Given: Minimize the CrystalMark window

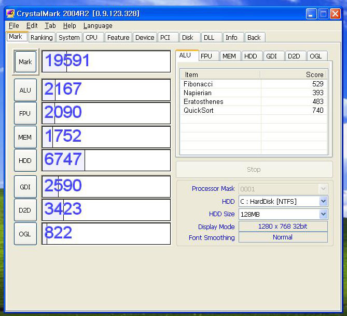Looking at the screenshot, I should (311, 14).
